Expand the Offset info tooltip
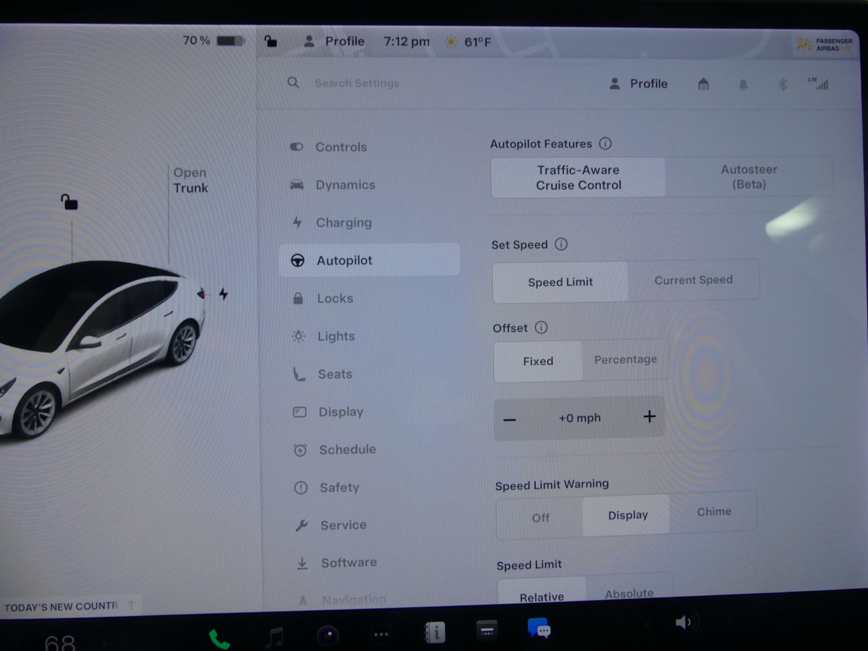868x651 pixels. (541, 327)
